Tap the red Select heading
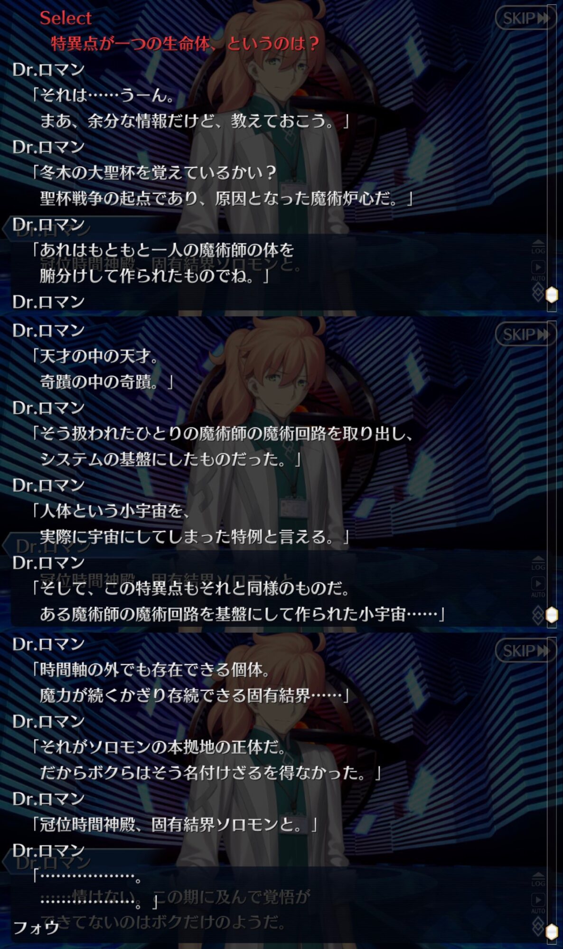Screen dimensions: 563x949 click(x=66, y=18)
